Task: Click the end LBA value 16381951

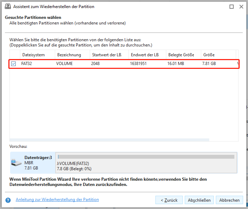Action: [138, 64]
